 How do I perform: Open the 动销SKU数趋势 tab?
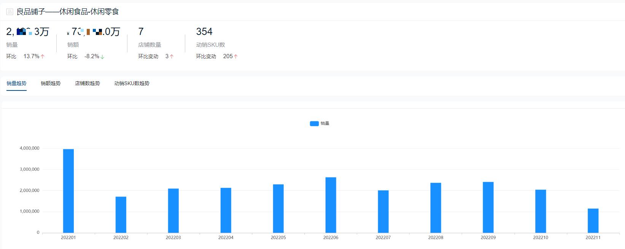tap(132, 83)
